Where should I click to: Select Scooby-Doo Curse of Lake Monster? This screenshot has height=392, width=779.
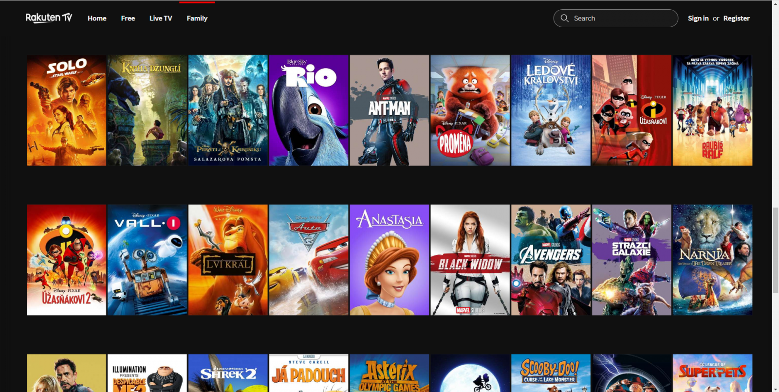551,373
